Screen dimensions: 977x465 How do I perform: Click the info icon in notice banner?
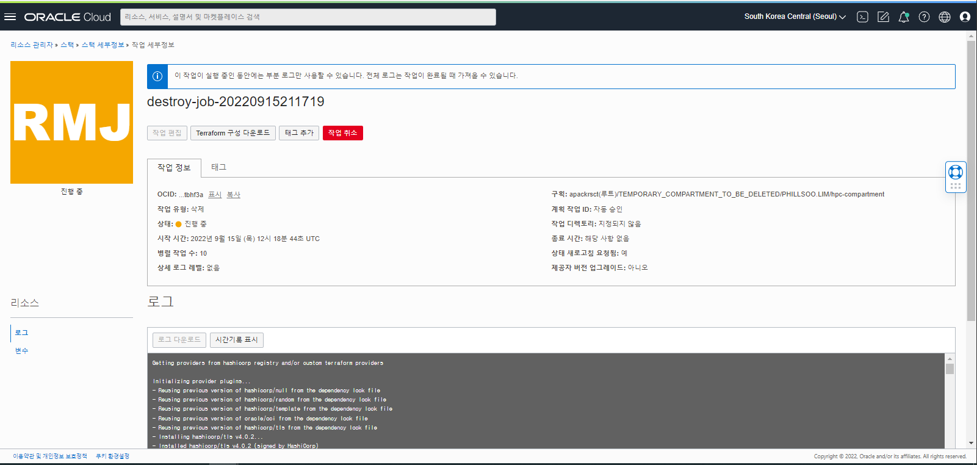[157, 76]
